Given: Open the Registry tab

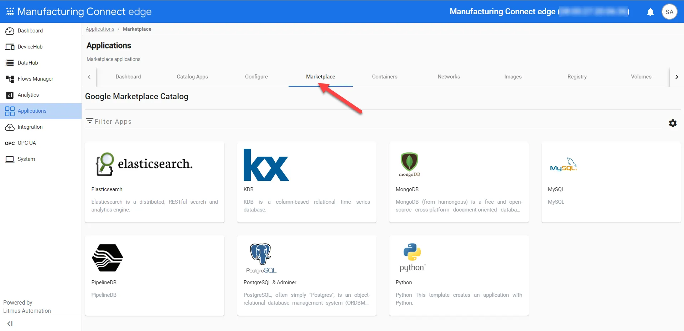Looking at the screenshot, I should click(577, 77).
